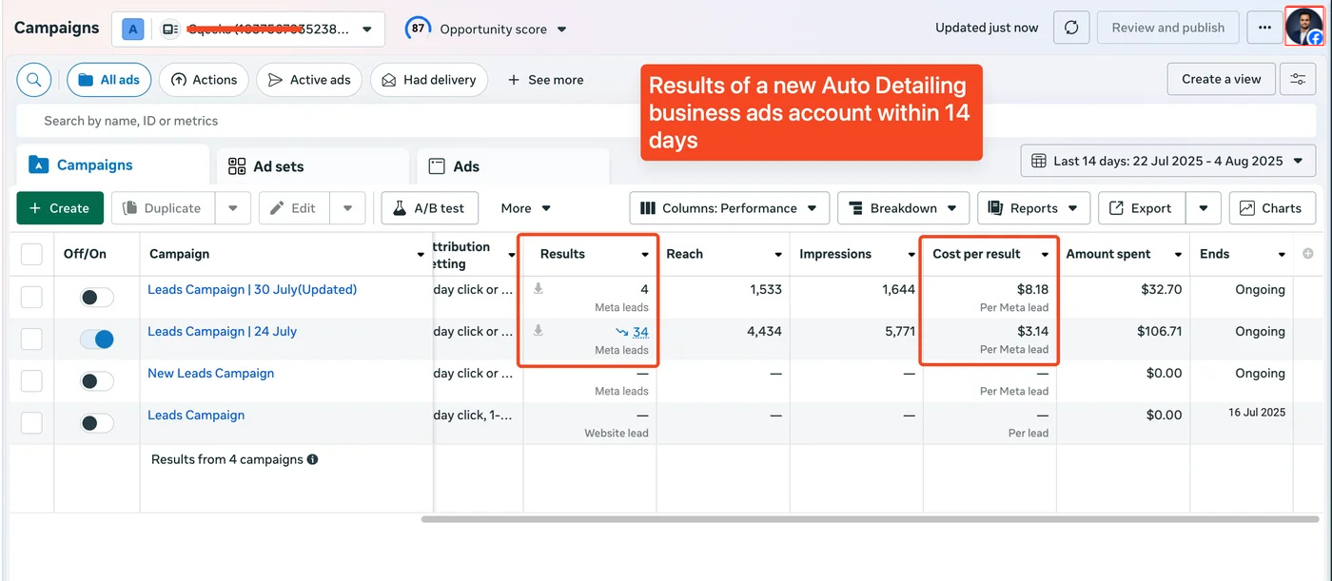1332x581 pixels.
Task: Check the box for New Leads Campaign
Action: [x=31, y=380]
